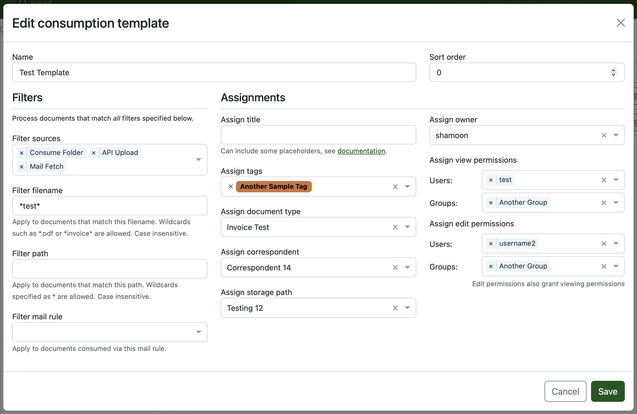Remove username2 from edit permission users

coord(491,244)
